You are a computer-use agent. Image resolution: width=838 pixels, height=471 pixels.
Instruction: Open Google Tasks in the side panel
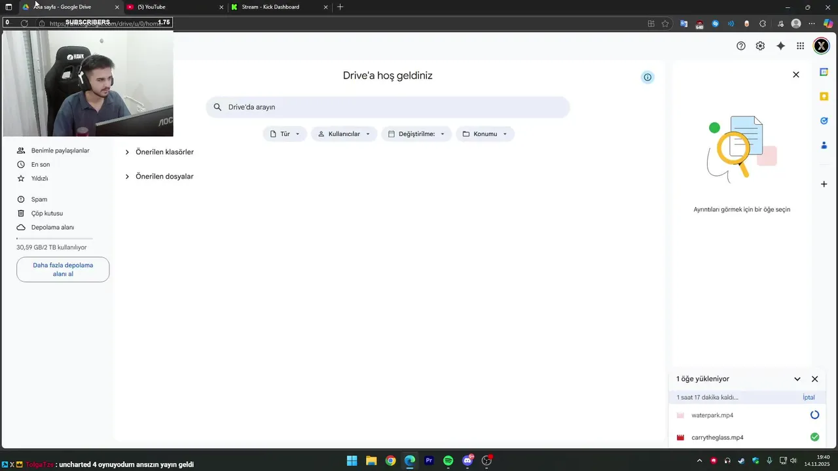[x=824, y=120]
